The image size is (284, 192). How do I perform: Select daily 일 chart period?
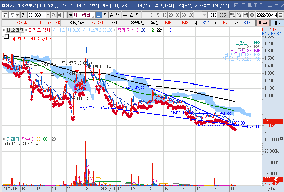(98, 15)
